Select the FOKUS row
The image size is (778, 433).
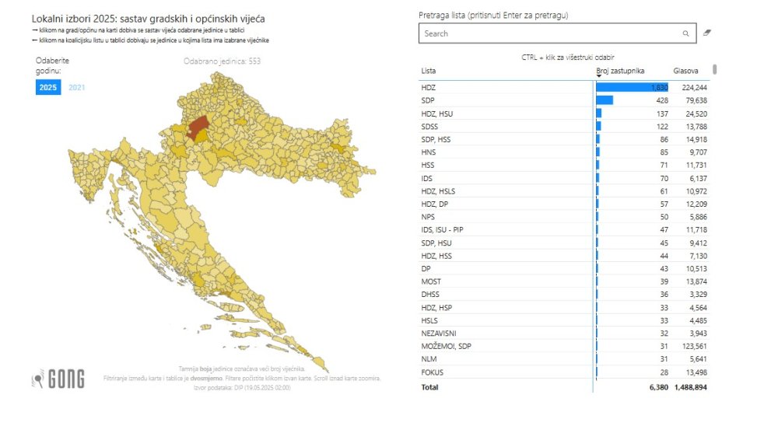tap(564, 372)
